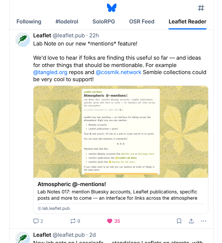Bookmark the Leaflet mentions post
The width and height of the screenshot is (222, 243).
(179, 221)
